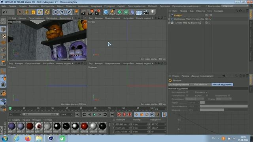Expand the FNaF1 Map object hierarchy
253x142 pixels.
click(x=169, y=23)
